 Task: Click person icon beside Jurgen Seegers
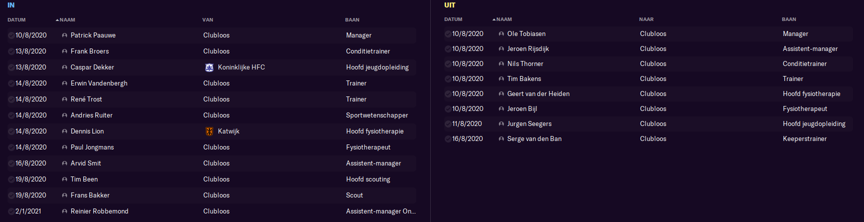coord(501,124)
